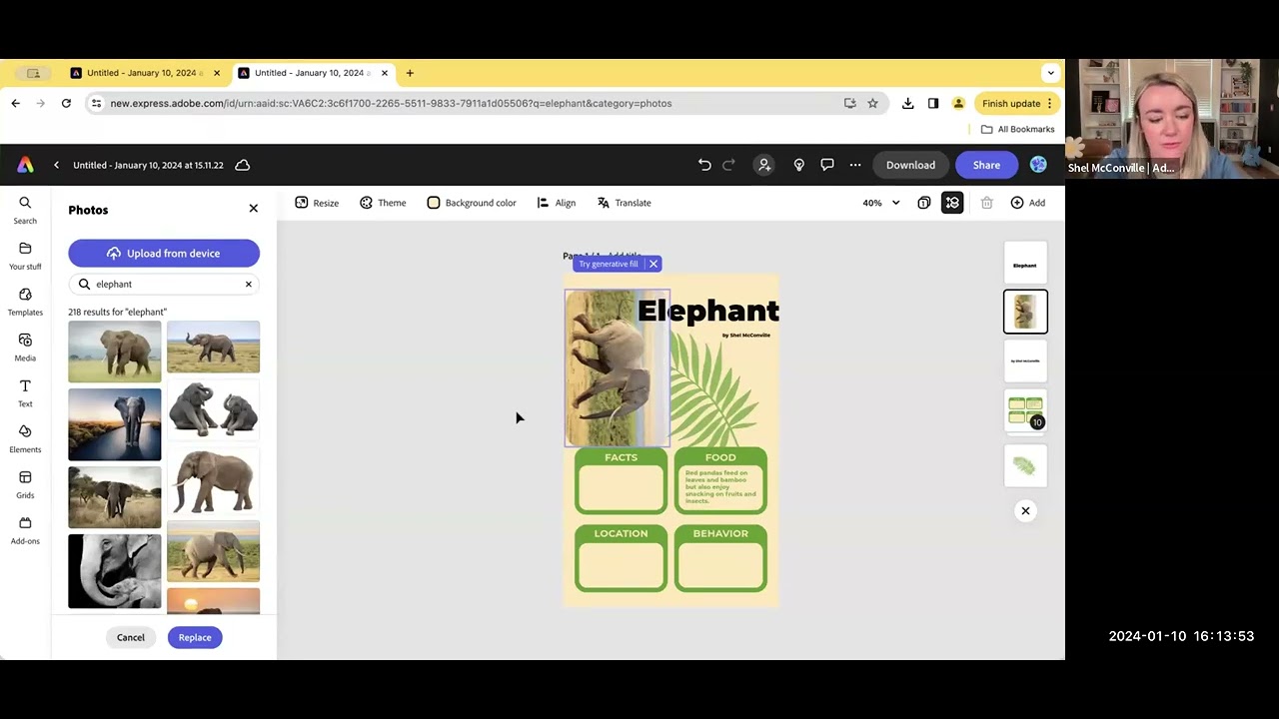Click the Download button

click(x=910, y=165)
